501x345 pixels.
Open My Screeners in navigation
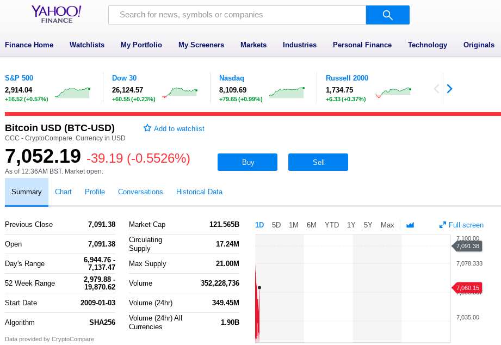point(201,45)
